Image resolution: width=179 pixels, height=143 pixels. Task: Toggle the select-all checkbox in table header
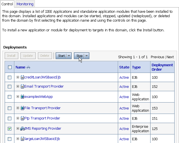coord(10,67)
